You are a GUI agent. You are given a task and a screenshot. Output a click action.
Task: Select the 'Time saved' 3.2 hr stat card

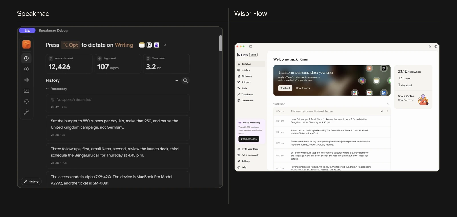(166, 64)
